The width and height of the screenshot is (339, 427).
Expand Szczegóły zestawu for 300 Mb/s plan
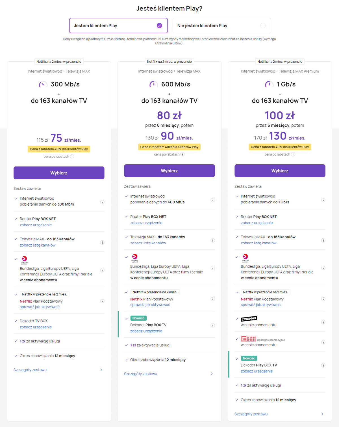(x=58, y=370)
